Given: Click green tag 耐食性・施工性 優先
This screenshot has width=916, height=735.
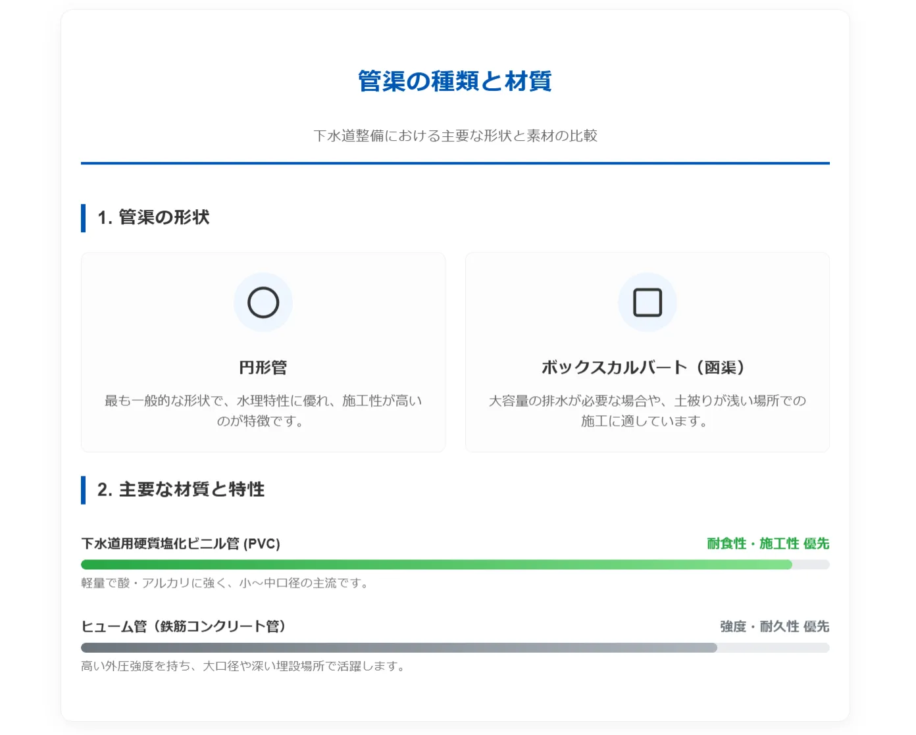Looking at the screenshot, I should tap(768, 544).
